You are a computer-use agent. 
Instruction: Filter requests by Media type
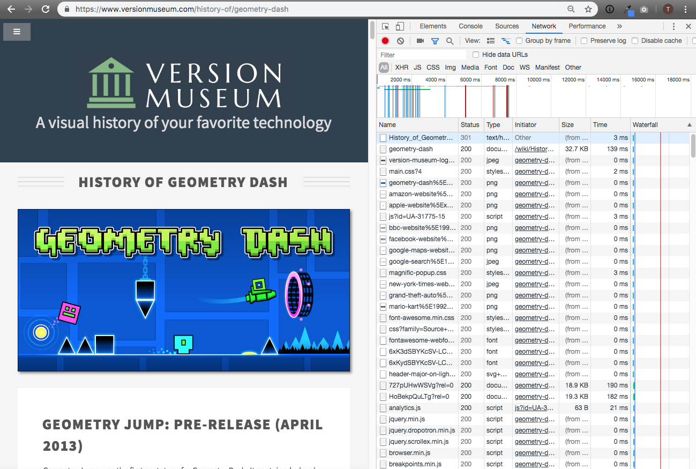(x=470, y=68)
